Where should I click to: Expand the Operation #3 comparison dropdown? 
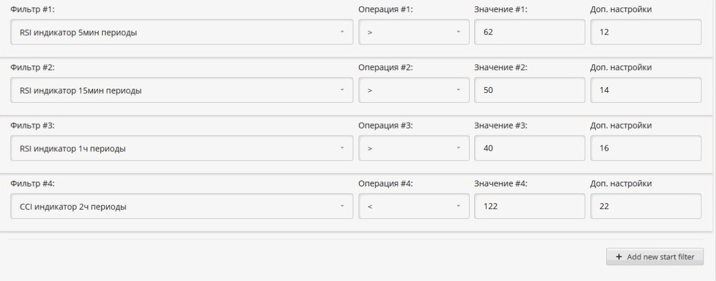point(413,148)
